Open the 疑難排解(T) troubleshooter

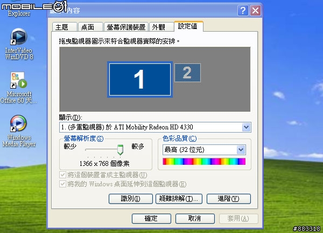point(179,199)
